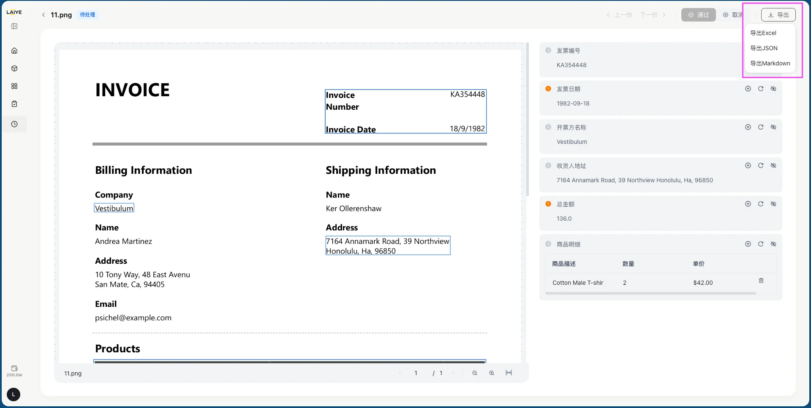Open the 导出 export dropdown

tap(778, 15)
